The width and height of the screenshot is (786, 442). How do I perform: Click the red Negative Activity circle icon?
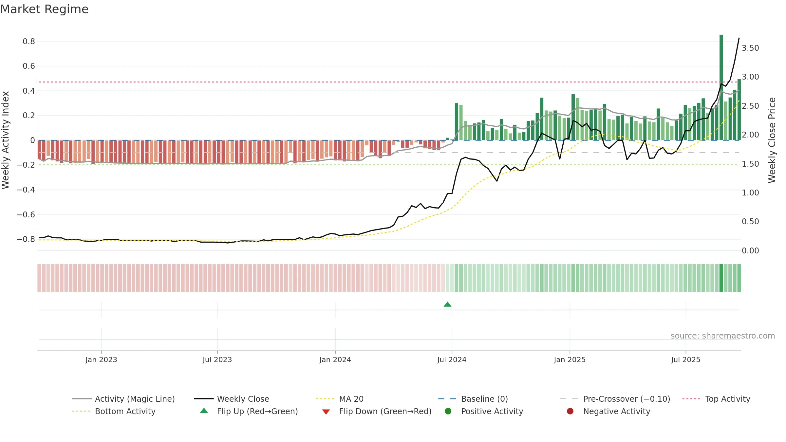pyautogui.click(x=570, y=411)
